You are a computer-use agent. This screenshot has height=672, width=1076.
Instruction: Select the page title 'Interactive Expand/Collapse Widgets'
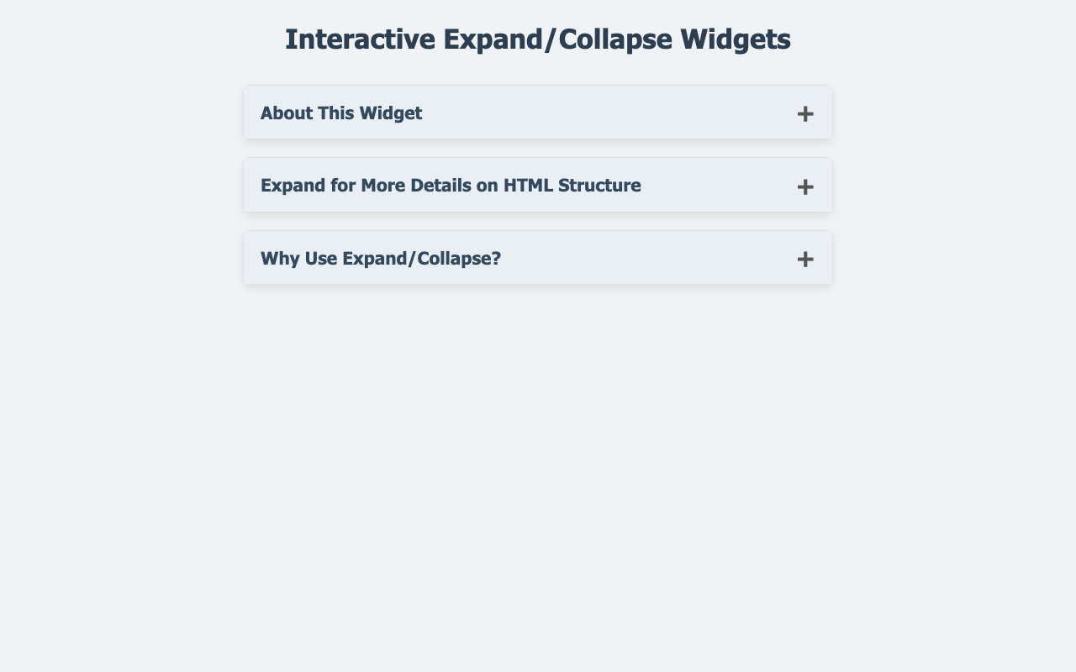(538, 39)
